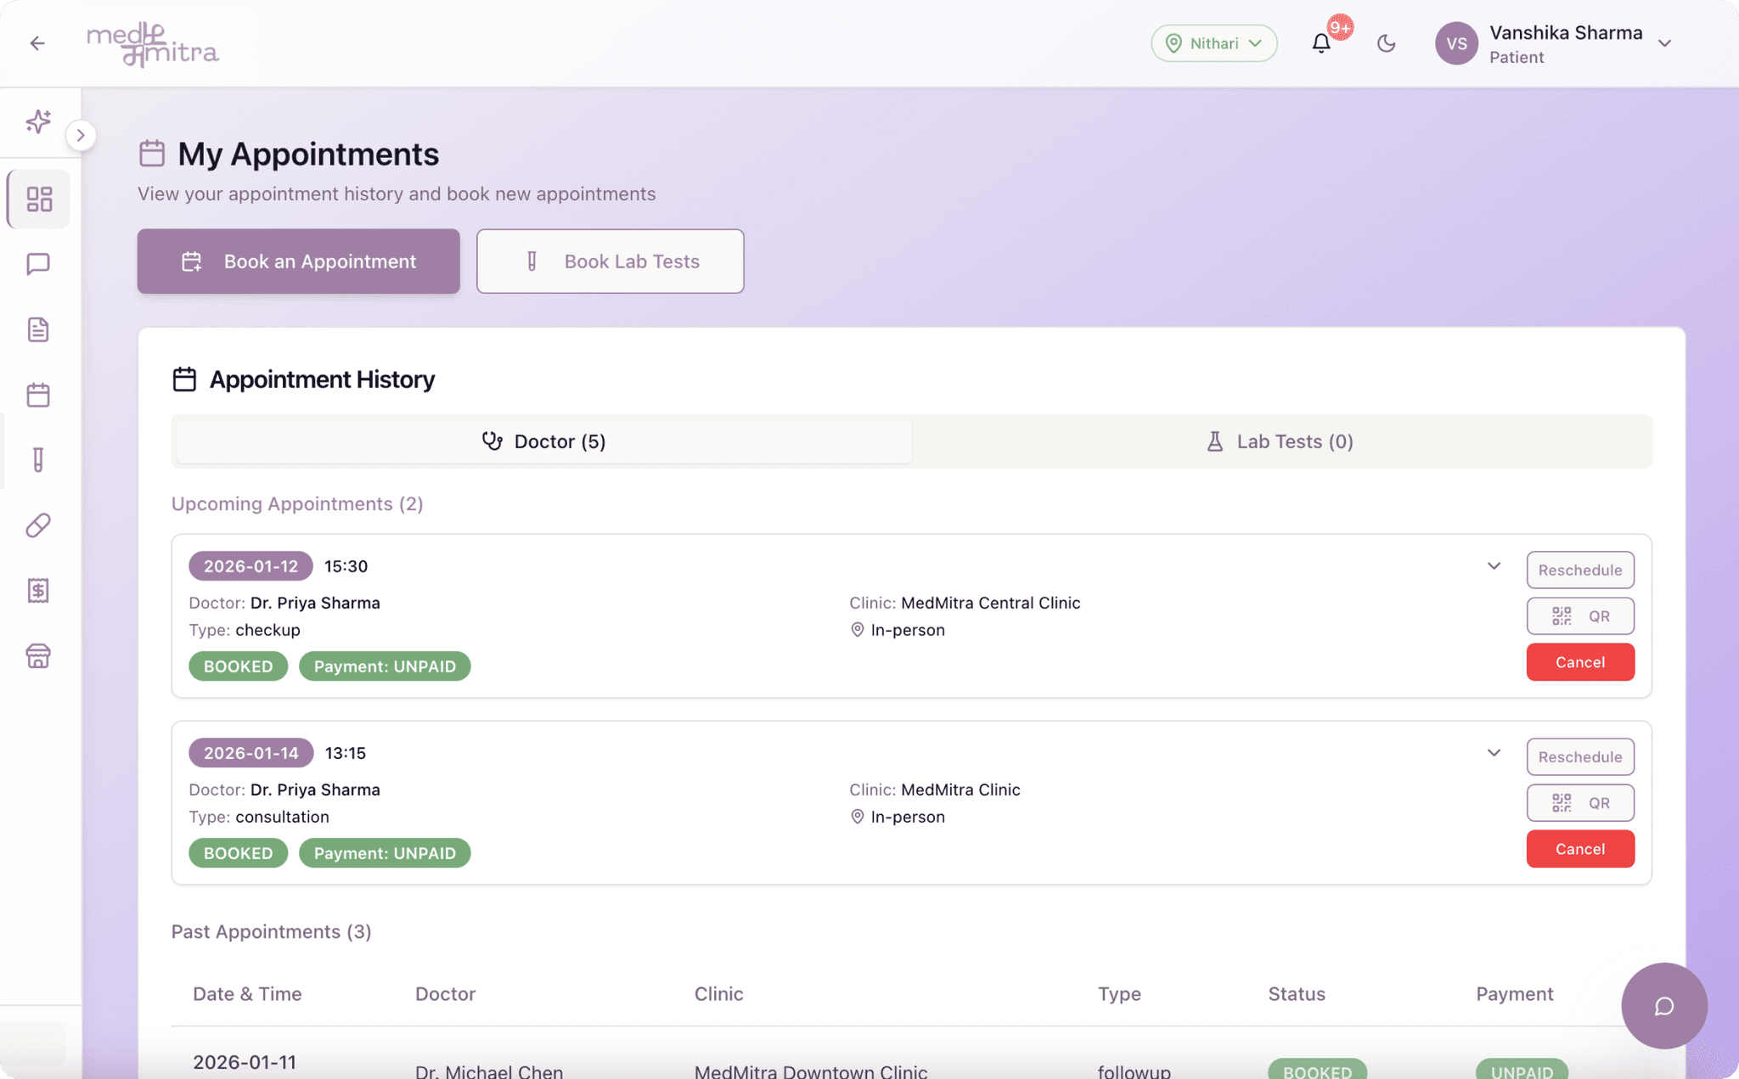Switch to the Lab Tests (0) tab
Screen dimensions: 1739x1079
[1280, 441]
